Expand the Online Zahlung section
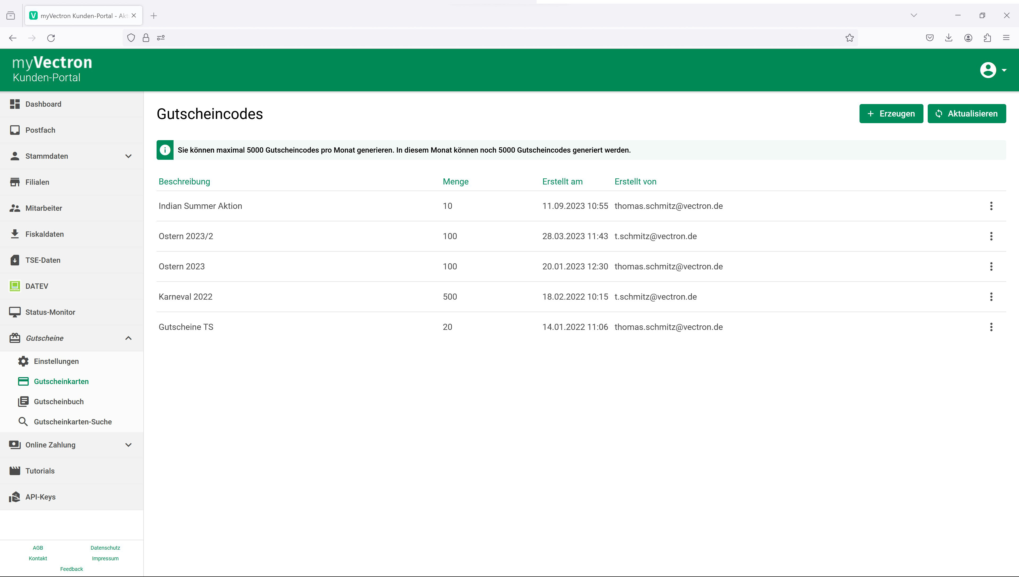Image resolution: width=1019 pixels, height=577 pixels. (x=128, y=445)
